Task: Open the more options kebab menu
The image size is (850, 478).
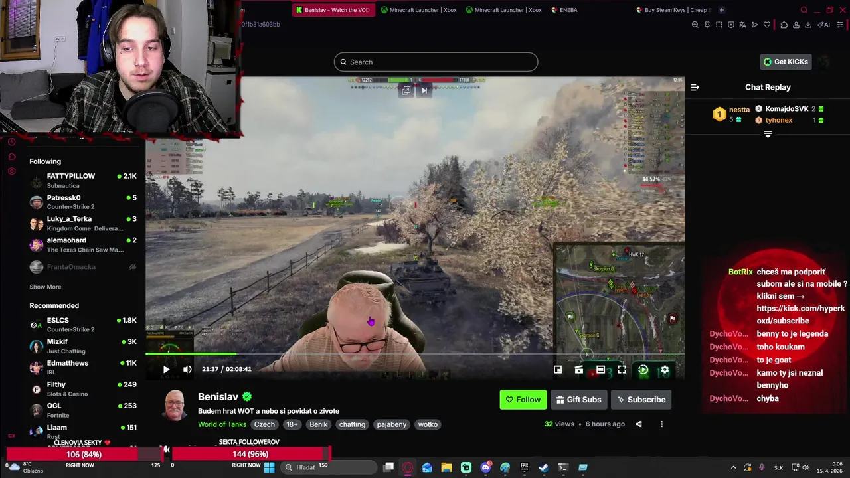Action: tap(661, 424)
